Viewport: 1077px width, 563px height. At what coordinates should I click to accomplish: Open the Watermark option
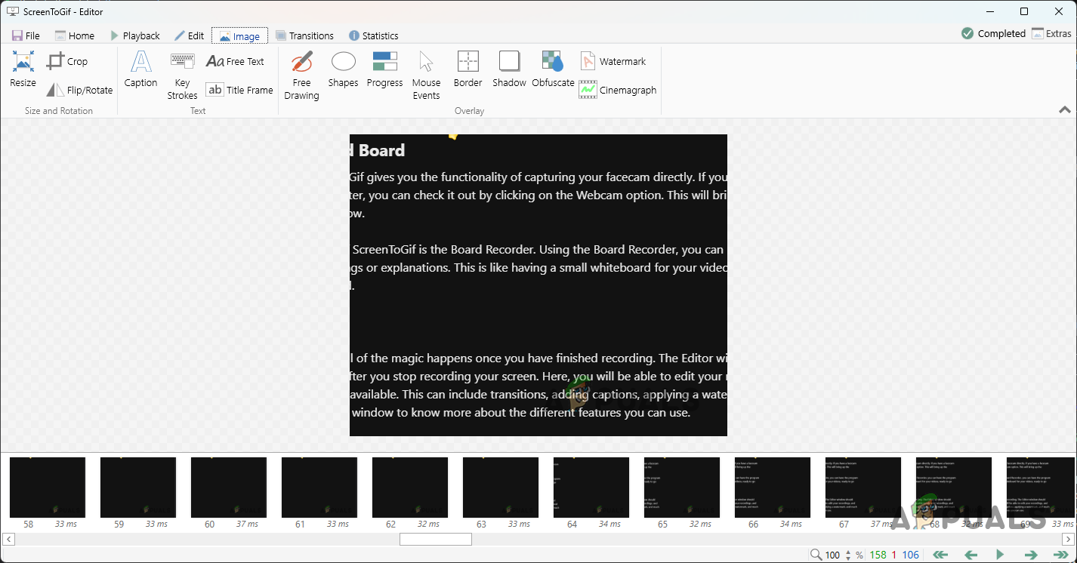click(613, 62)
